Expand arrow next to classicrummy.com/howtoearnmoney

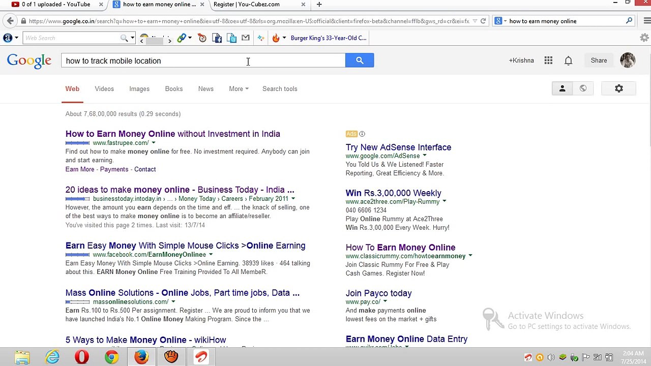pyautogui.click(x=470, y=256)
